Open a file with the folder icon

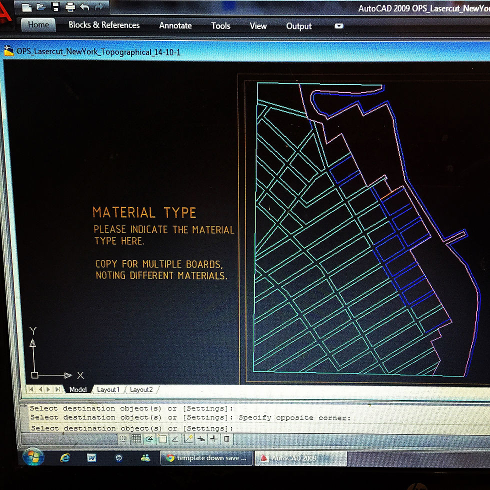click(41, 6)
